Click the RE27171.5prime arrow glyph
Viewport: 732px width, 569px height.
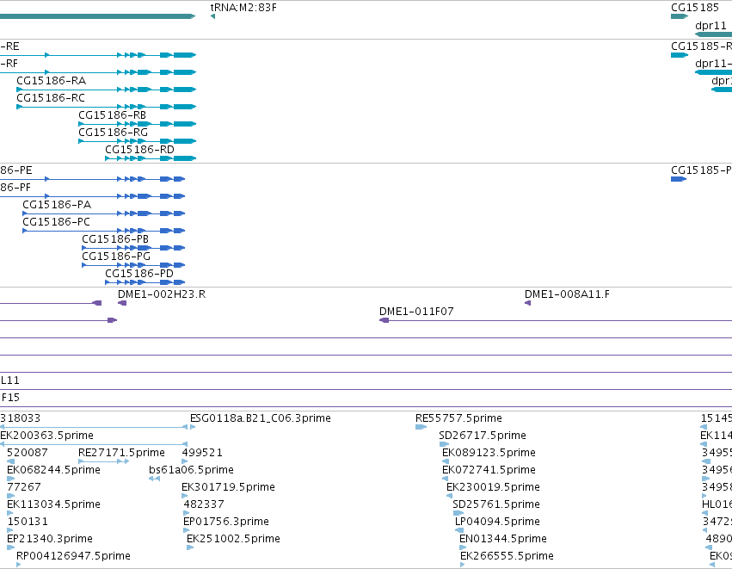pyautogui.click(x=103, y=461)
